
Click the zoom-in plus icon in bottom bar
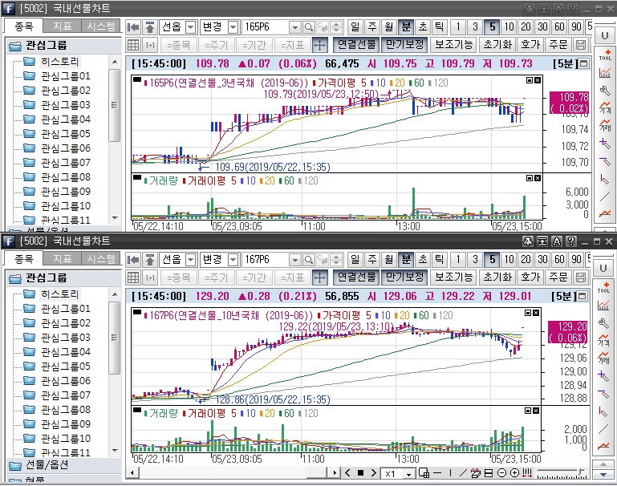pyautogui.click(x=514, y=473)
